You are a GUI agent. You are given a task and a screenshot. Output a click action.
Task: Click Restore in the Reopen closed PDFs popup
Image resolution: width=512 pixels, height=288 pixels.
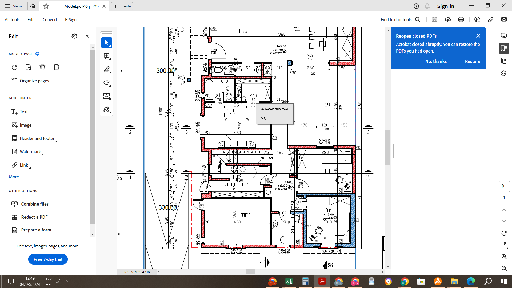473,61
